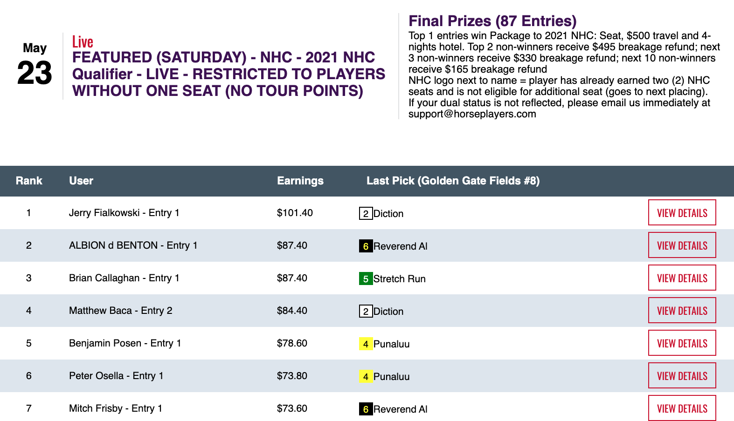Click the Last Pick column header
This screenshot has height=421, width=734.
pos(453,181)
